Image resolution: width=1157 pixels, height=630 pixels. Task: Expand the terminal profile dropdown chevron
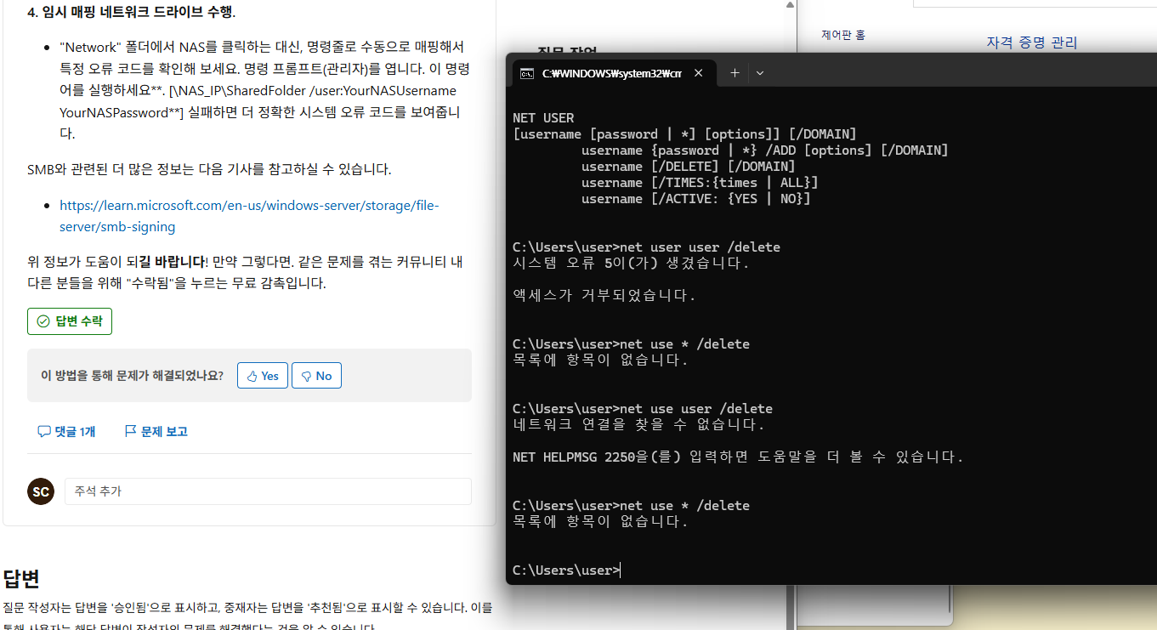[760, 73]
